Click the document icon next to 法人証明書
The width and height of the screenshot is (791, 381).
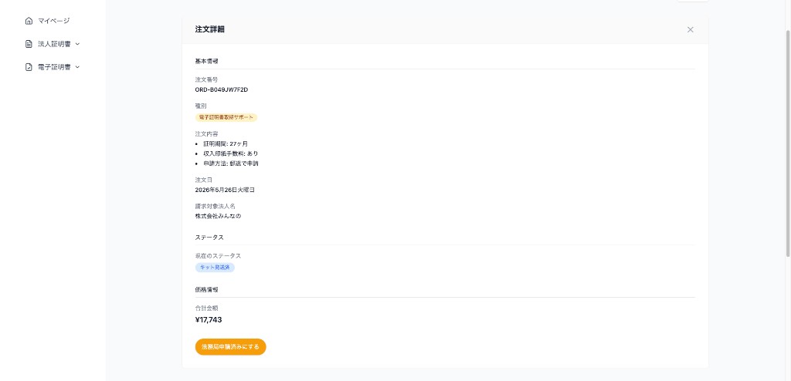29,44
